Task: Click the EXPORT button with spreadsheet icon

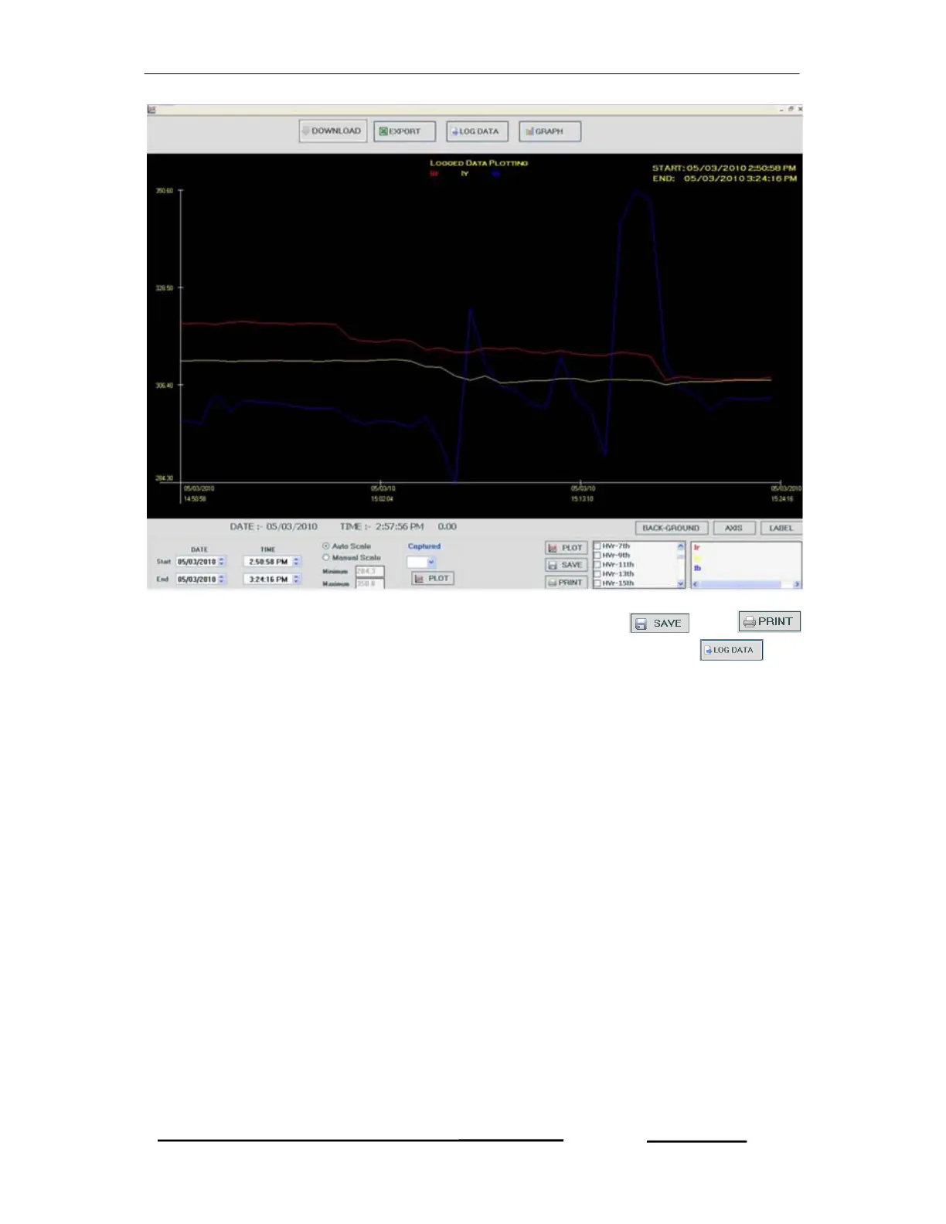Action: 404,131
